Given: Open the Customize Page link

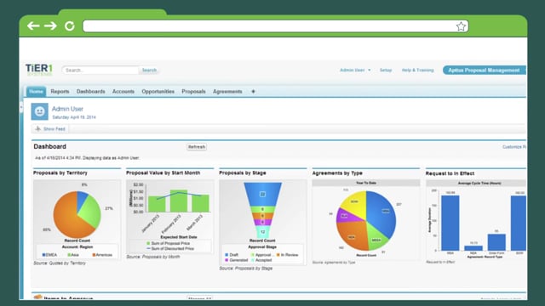Looking at the screenshot, I should click(x=514, y=147).
